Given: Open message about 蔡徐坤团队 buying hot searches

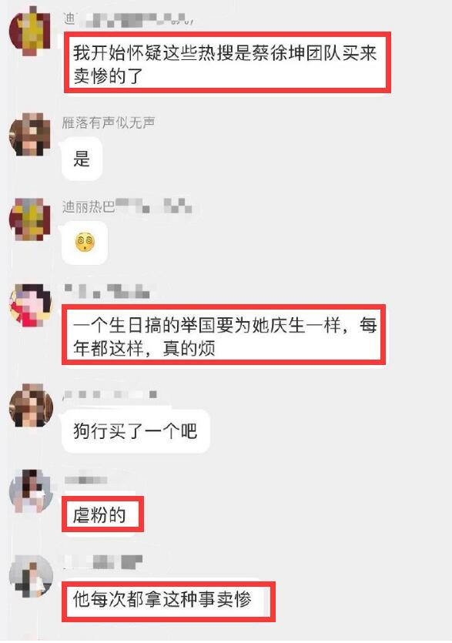Looking at the screenshot, I should click(x=227, y=62).
